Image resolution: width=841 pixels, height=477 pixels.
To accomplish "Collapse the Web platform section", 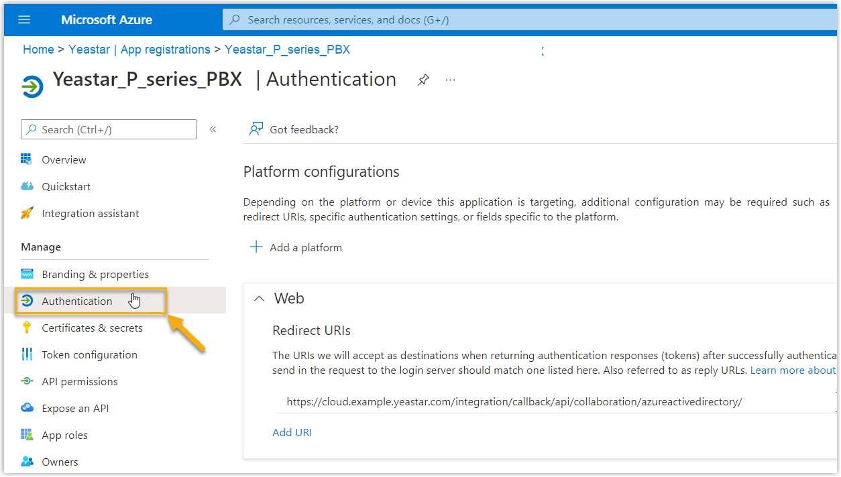I will [x=259, y=299].
